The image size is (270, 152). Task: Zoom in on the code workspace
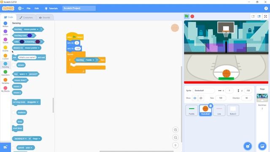pos(175,130)
